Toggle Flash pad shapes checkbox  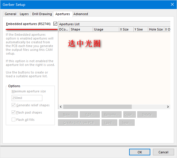[14, 112]
